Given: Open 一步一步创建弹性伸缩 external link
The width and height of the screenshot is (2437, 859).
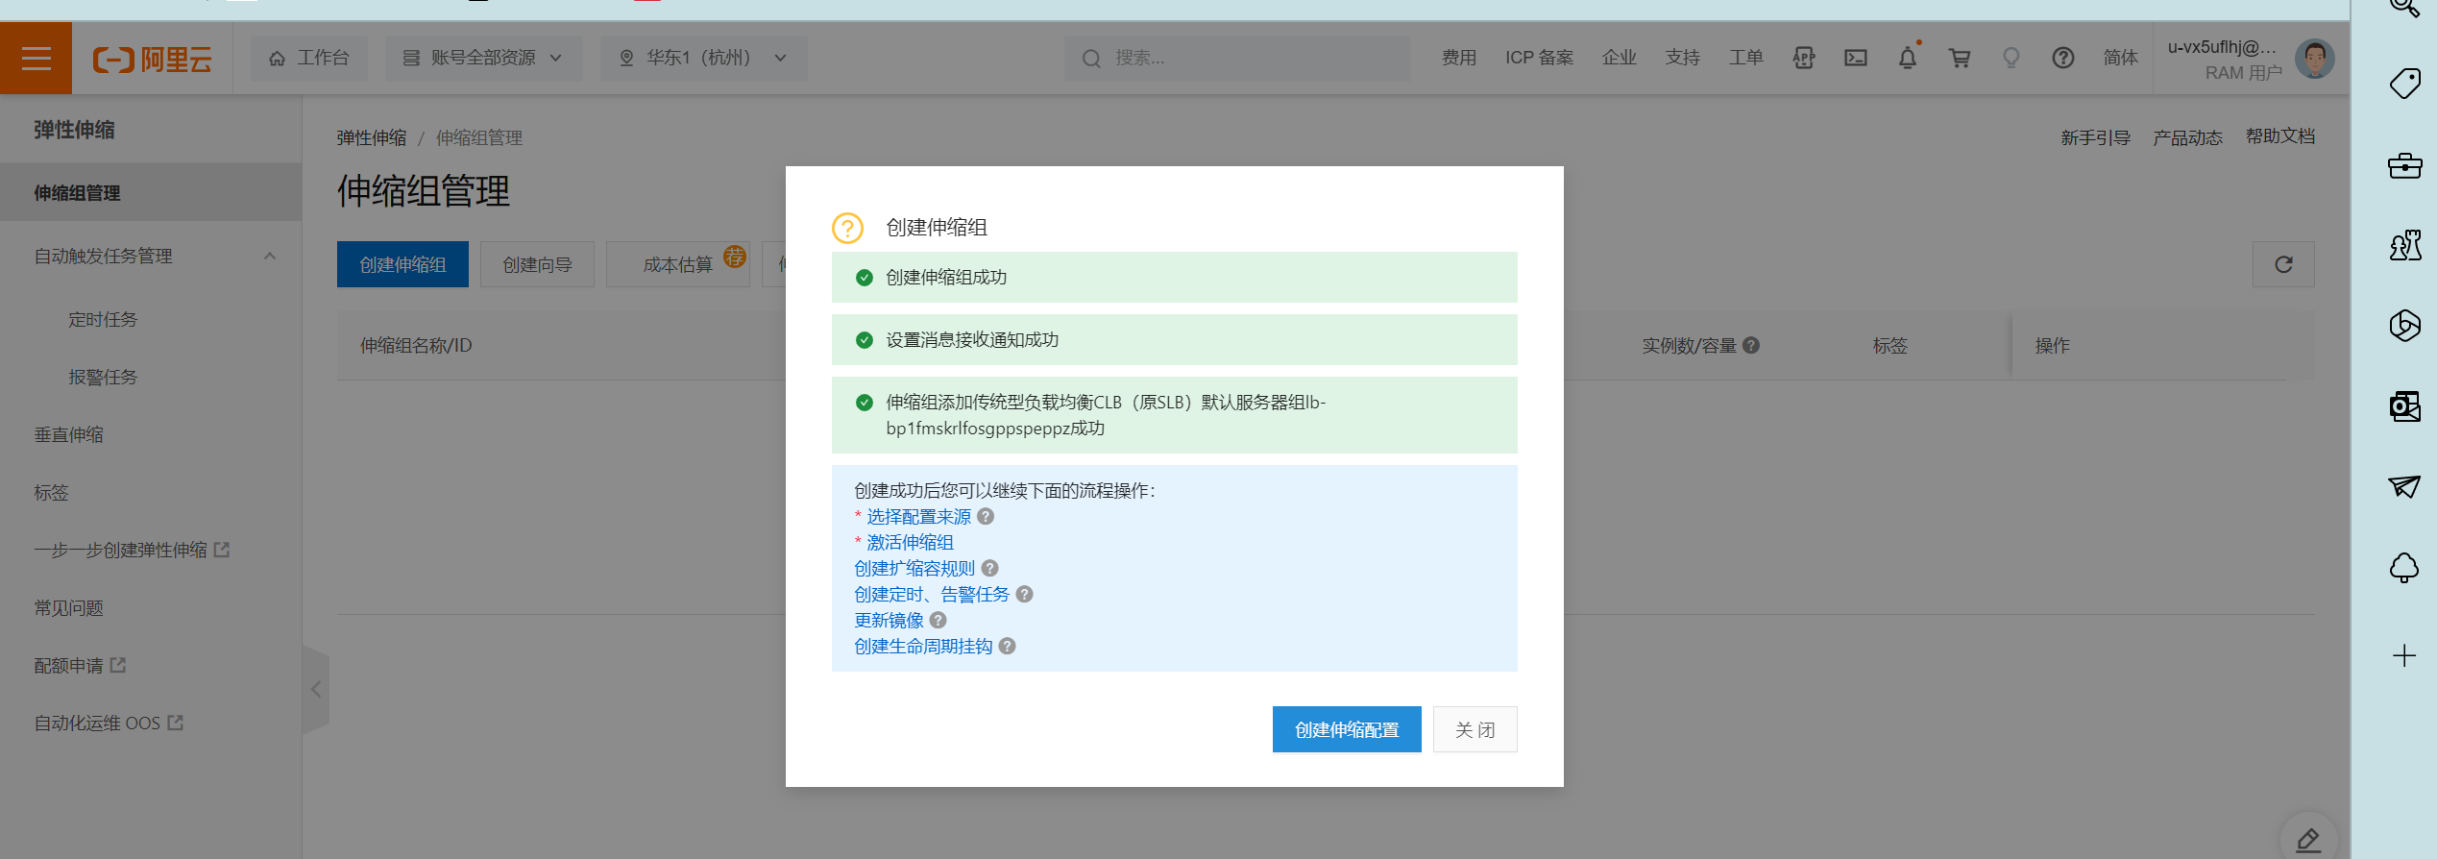Looking at the screenshot, I should [x=132, y=550].
